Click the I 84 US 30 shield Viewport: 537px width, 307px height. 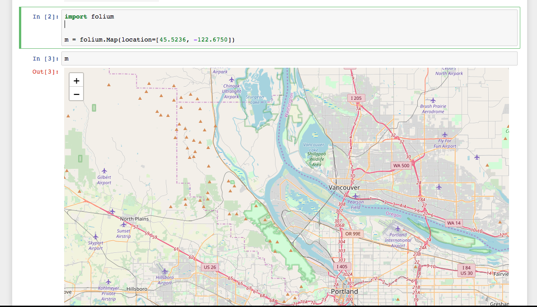(x=467, y=270)
